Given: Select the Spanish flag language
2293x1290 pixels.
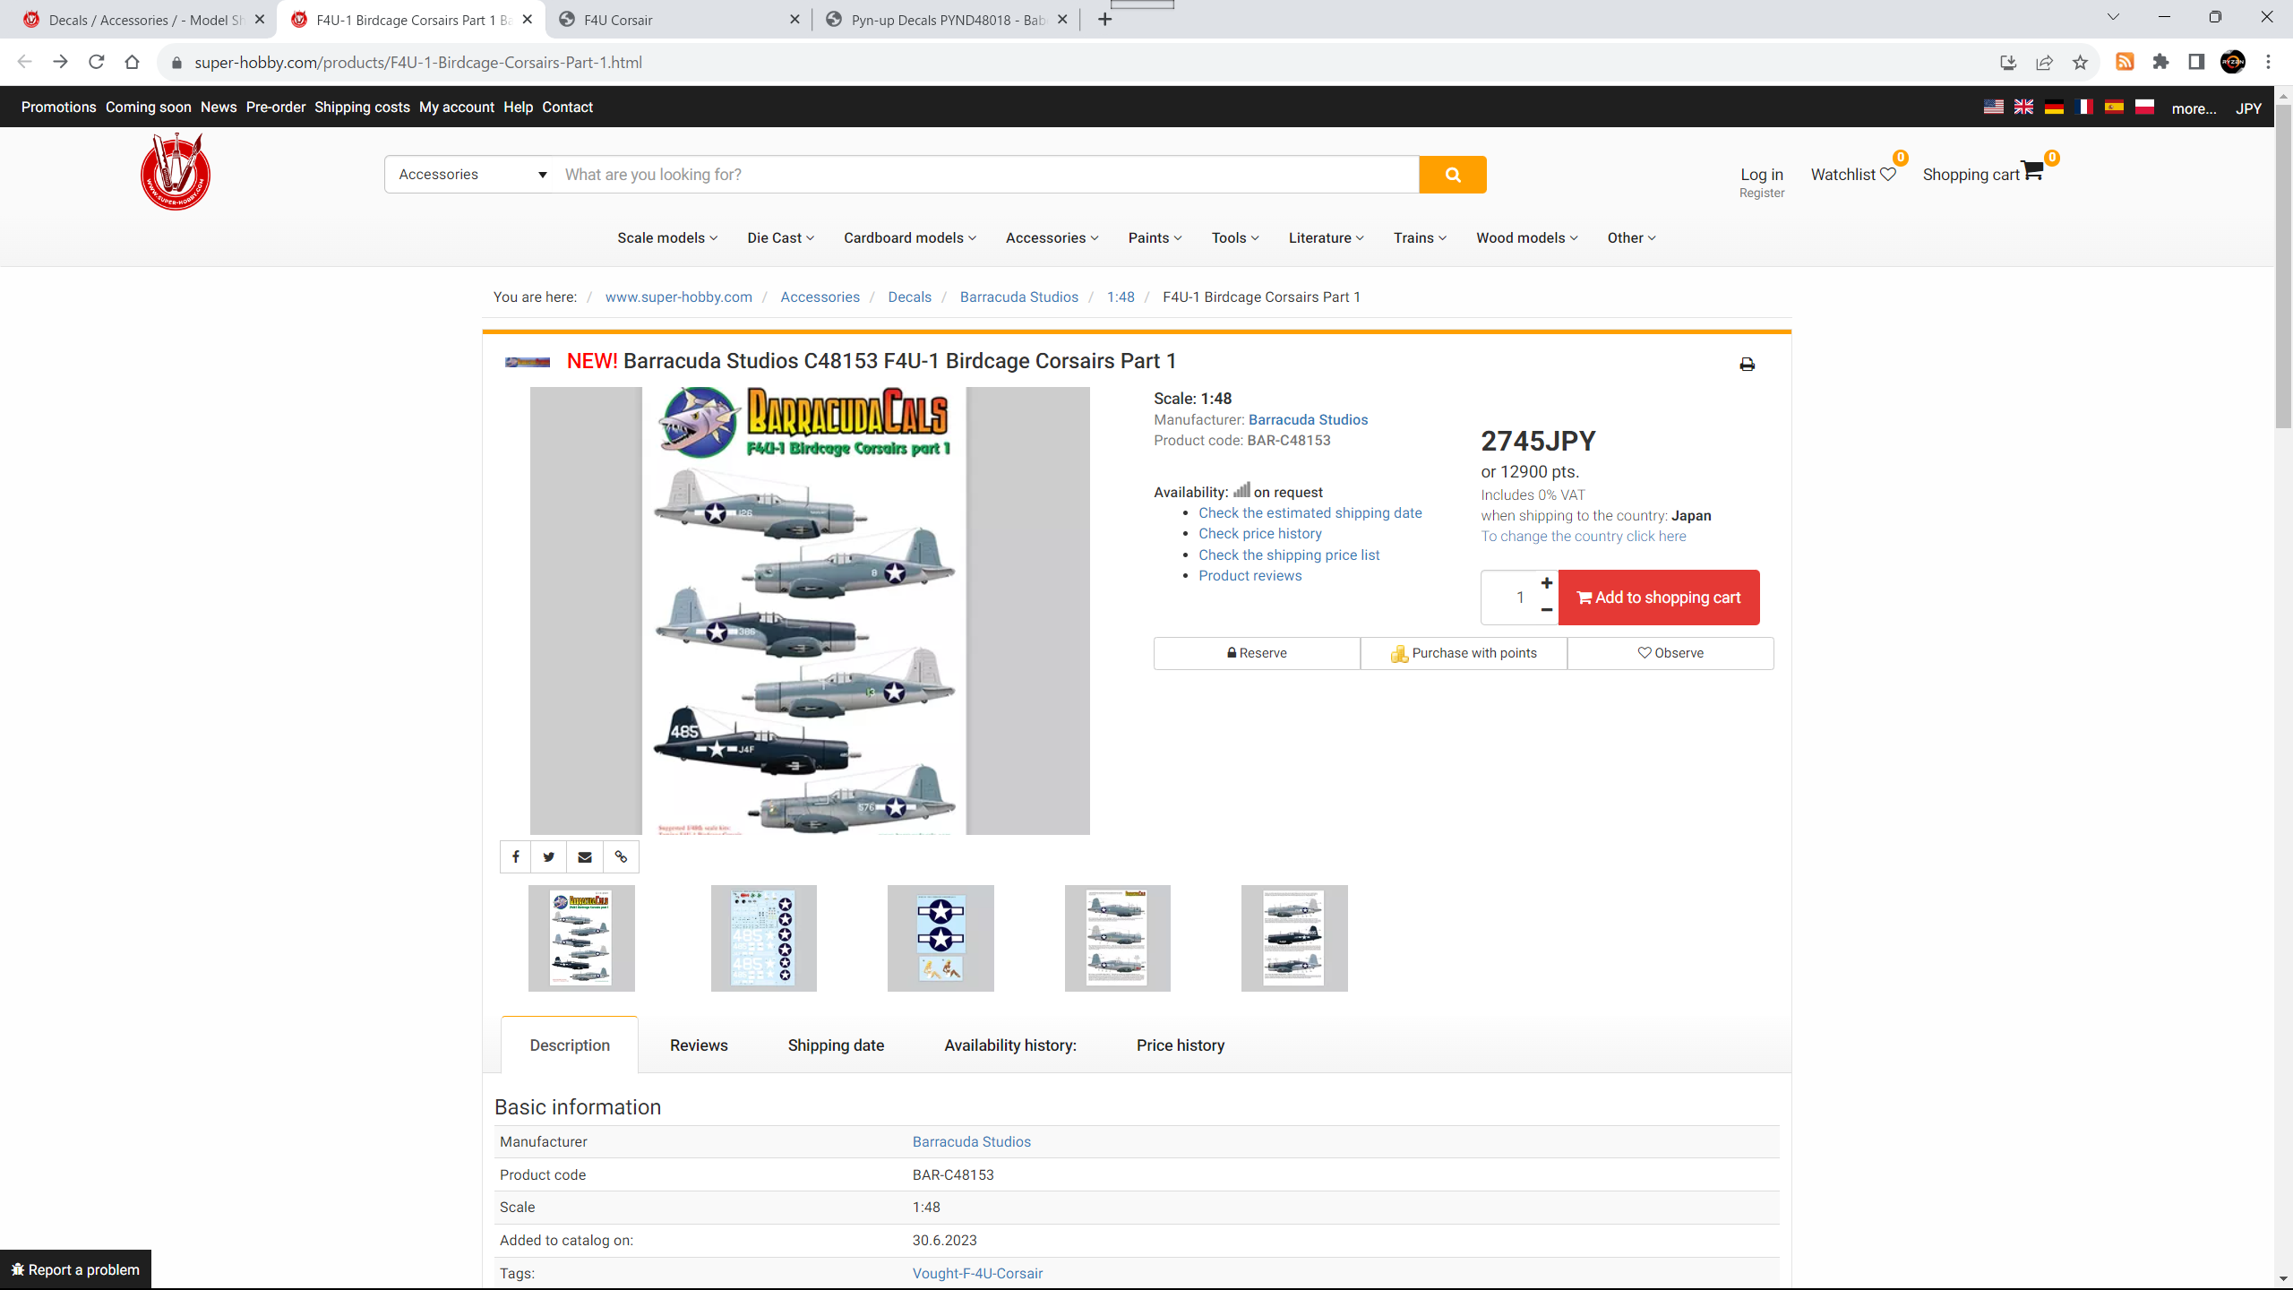Looking at the screenshot, I should pos(2114,107).
